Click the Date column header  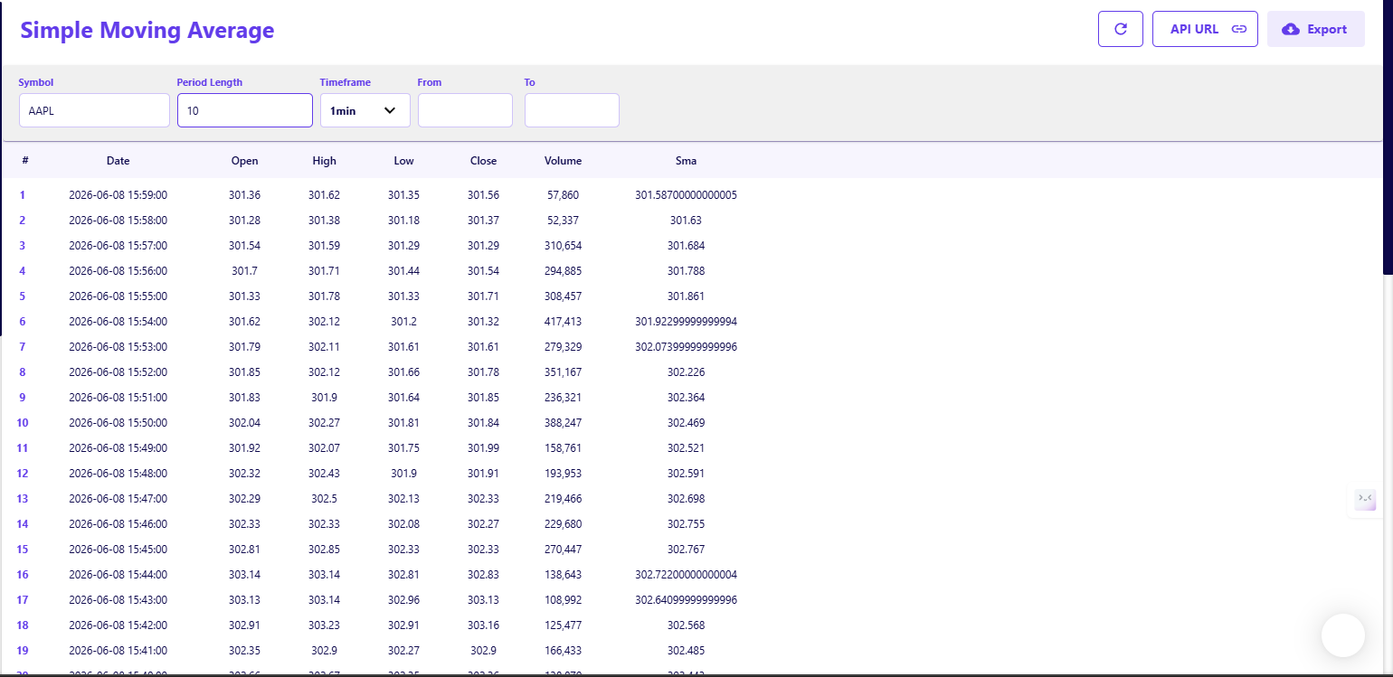(x=118, y=161)
